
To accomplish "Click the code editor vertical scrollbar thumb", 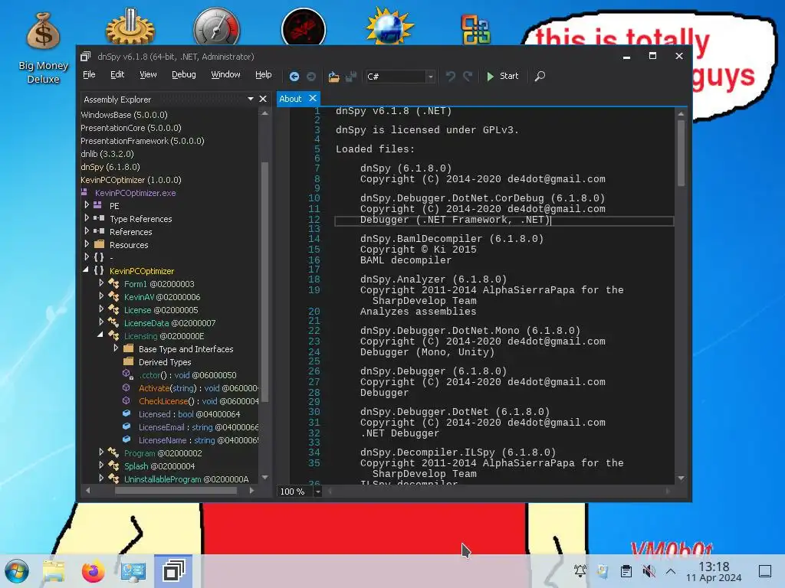I will [681, 153].
